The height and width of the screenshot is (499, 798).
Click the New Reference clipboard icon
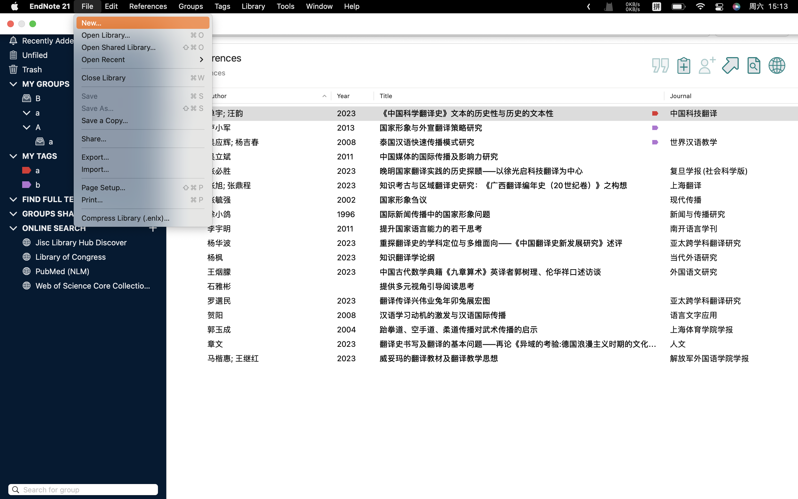(x=684, y=65)
